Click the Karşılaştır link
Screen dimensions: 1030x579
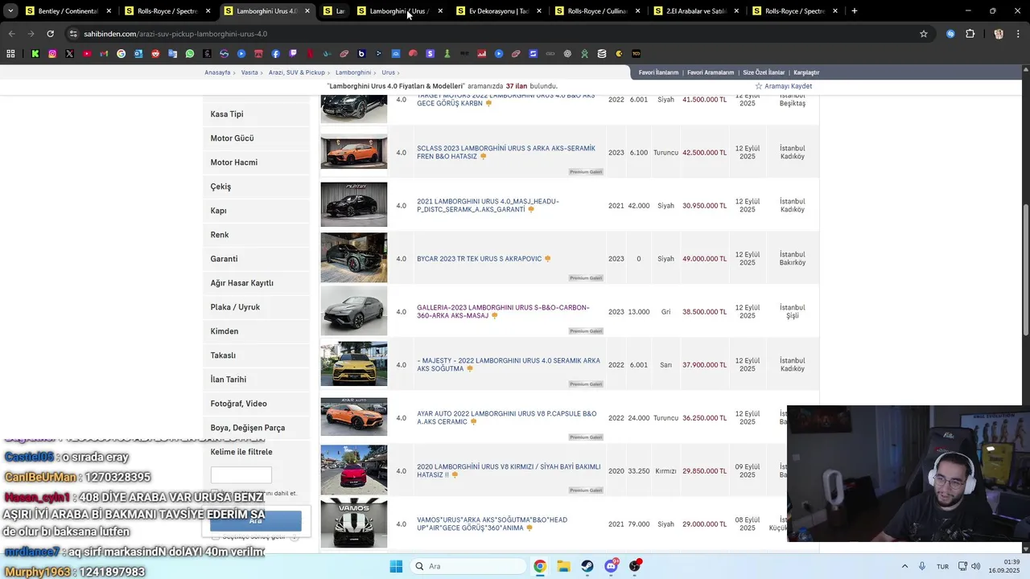pyautogui.click(x=806, y=72)
